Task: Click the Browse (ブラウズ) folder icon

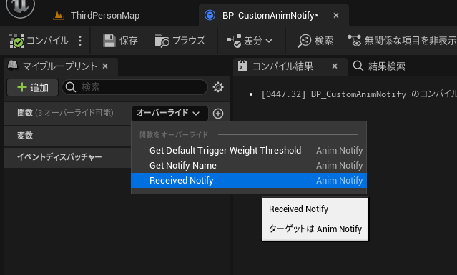Action: pos(162,41)
